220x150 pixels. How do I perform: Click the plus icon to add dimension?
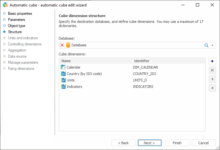point(212,61)
